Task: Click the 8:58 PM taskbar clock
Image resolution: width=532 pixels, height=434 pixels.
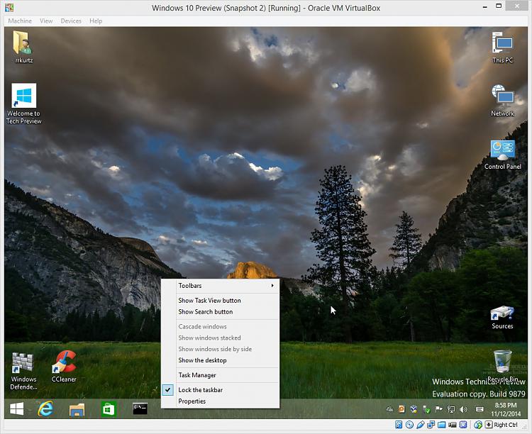Action: [506, 409]
